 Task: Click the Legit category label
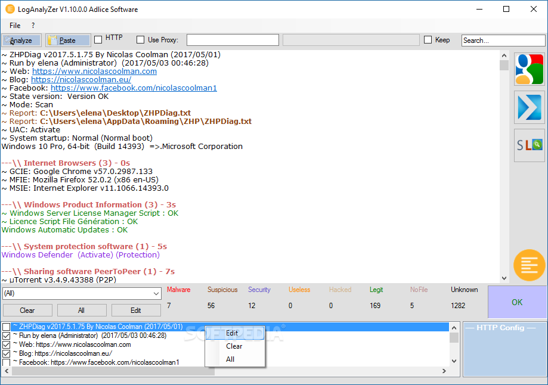(x=376, y=290)
